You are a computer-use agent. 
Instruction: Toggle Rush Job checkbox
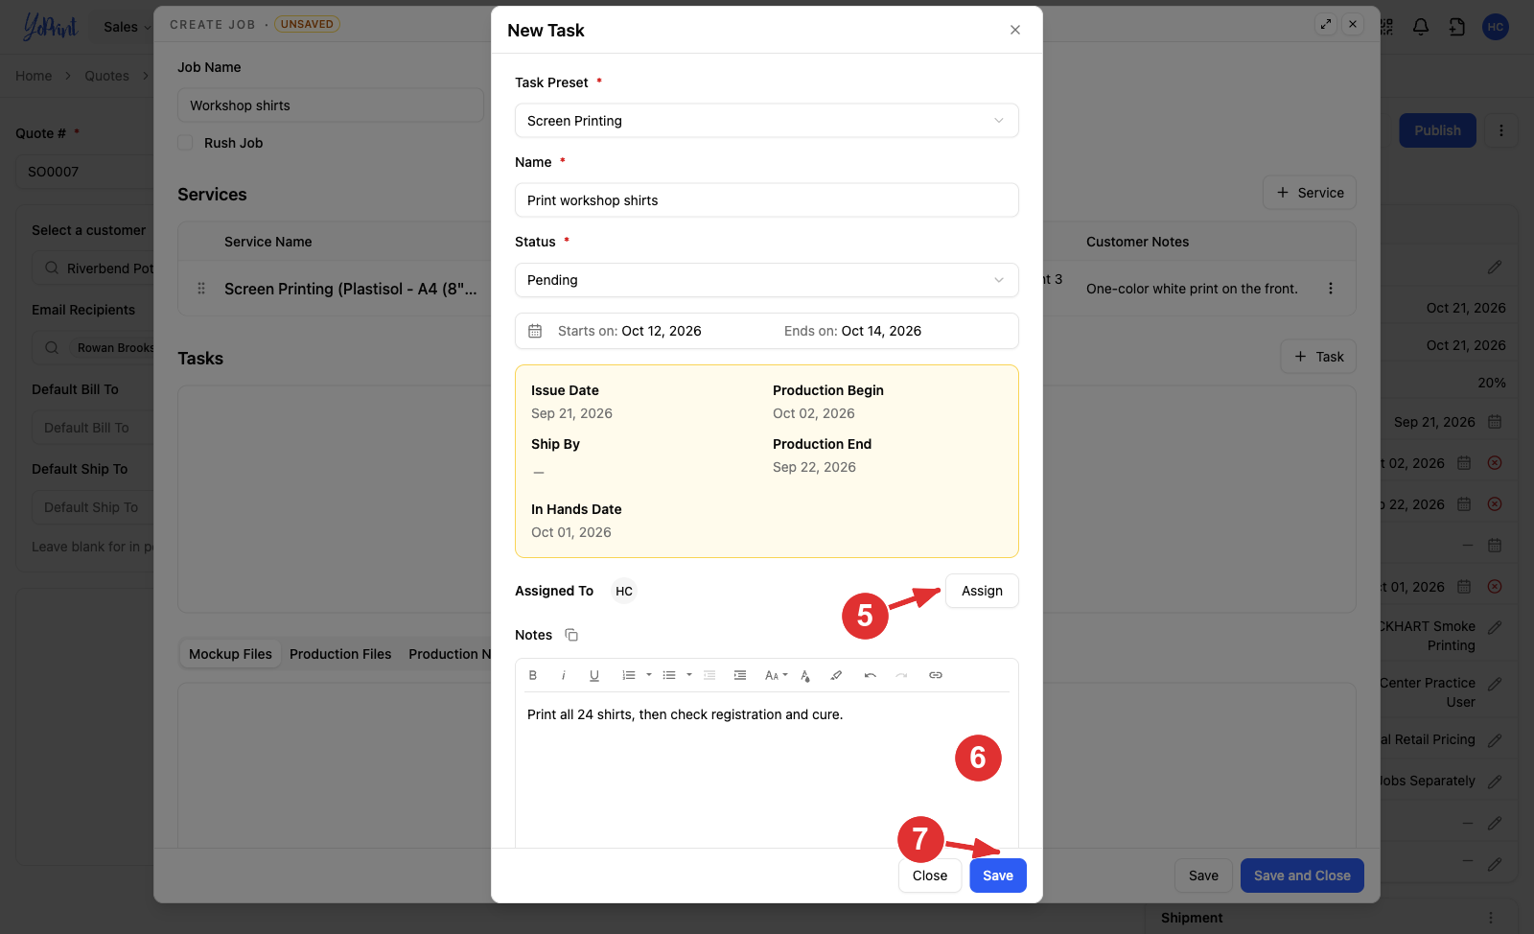click(x=185, y=143)
